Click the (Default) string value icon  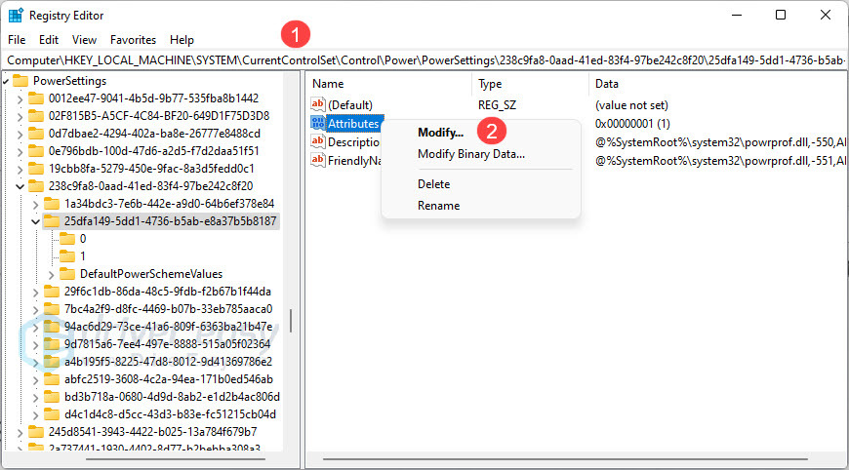pyautogui.click(x=317, y=104)
